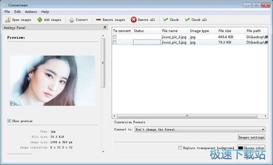Open the File menu
This screenshot has height=165, width=273.
(x=7, y=12)
